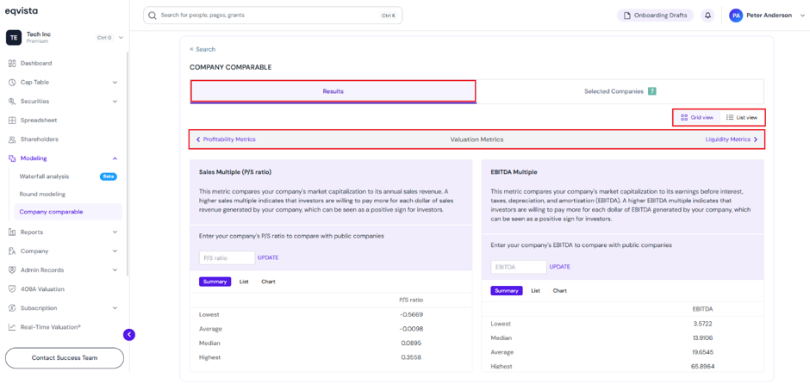Expand the Admin Records menu
Image resolution: width=810 pixels, height=384 pixels.
click(x=115, y=270)
